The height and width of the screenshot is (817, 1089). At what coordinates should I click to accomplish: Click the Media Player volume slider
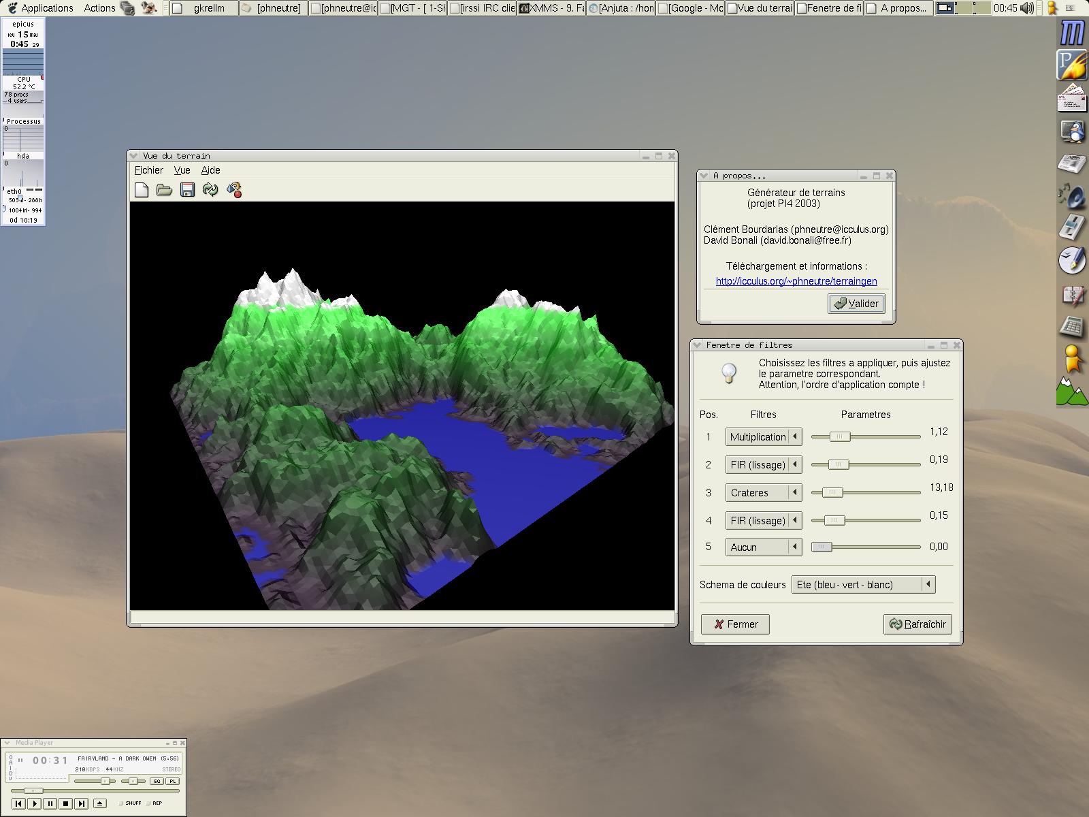click(96, 781)
